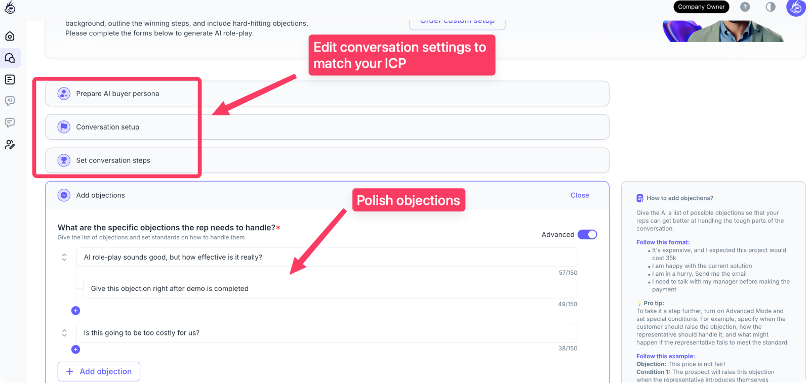Reorder the first objection using its arrows
Viewport: 808px width, 383px height.
tap(64, 257)
